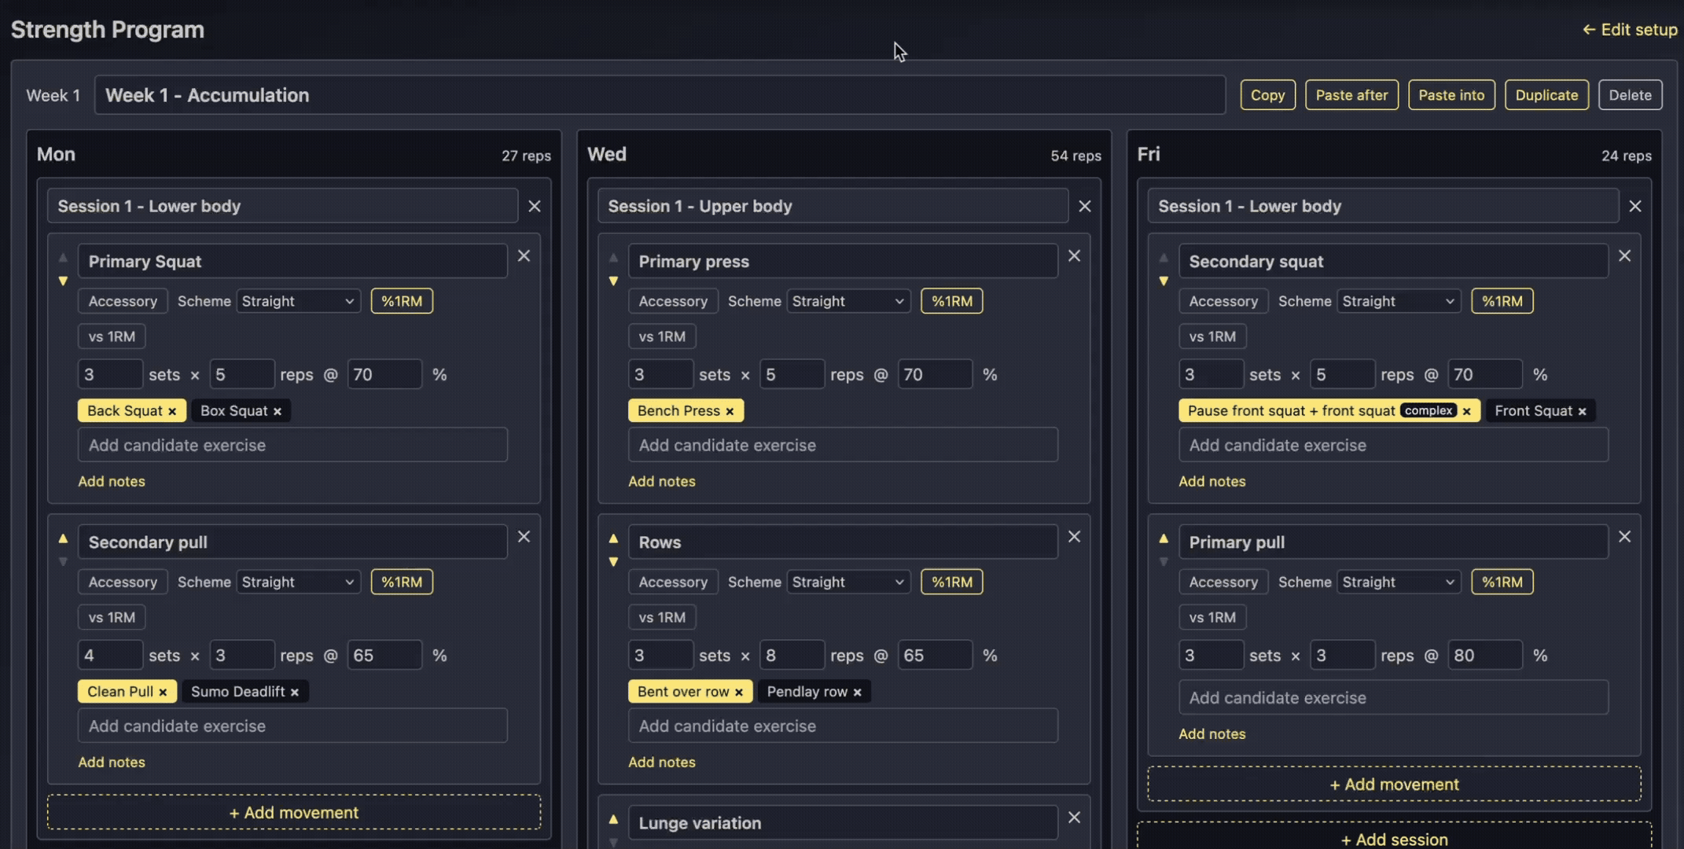Move the Rows movement up
The width and height of the screenshot is (1684, 849).
(613, 538)
